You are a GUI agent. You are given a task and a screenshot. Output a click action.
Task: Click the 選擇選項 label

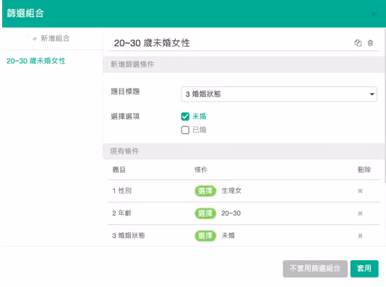pyautogui.click(x=125, y=116)
